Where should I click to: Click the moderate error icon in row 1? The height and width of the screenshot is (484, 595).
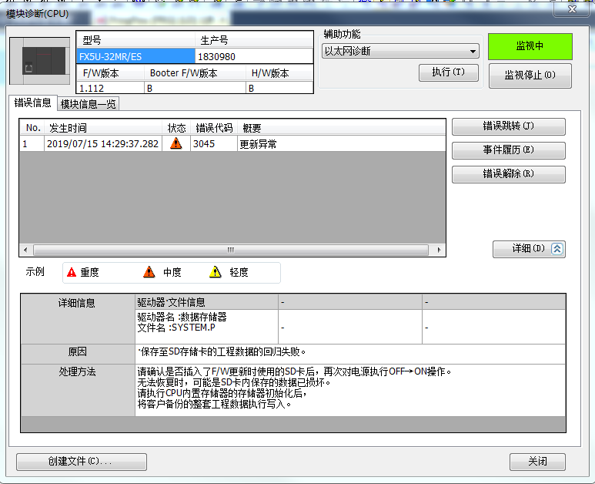tap(176, 143)
